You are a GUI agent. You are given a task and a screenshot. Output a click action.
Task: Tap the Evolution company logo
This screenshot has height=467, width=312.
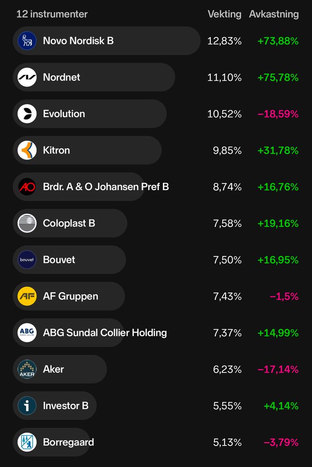click(x=27, y=114)
